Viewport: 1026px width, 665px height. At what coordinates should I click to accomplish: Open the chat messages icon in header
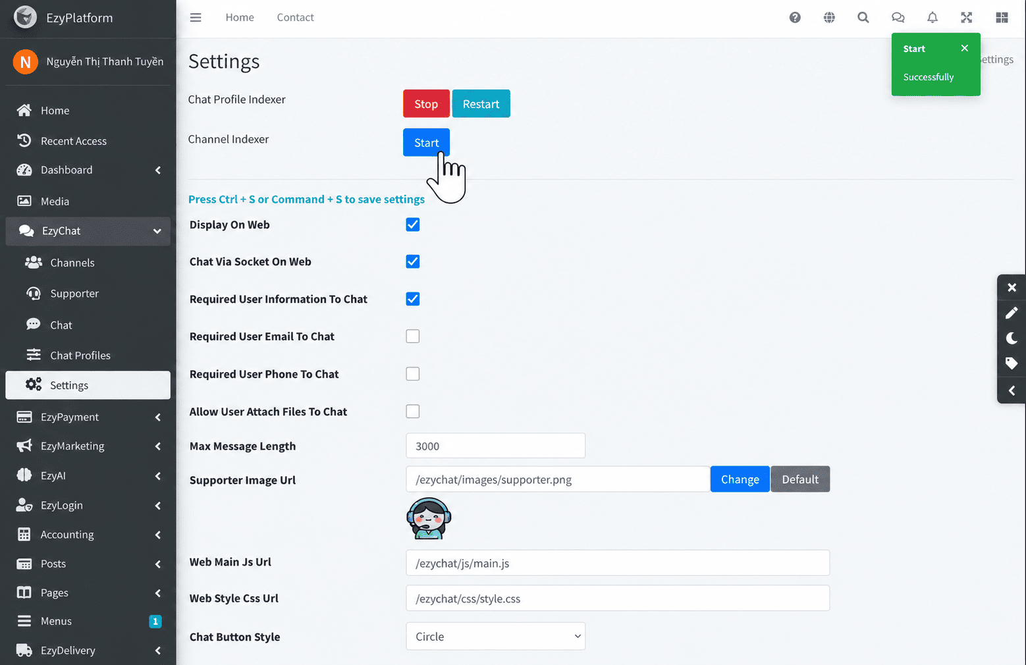pyautogui.click(x=898, y=18)
